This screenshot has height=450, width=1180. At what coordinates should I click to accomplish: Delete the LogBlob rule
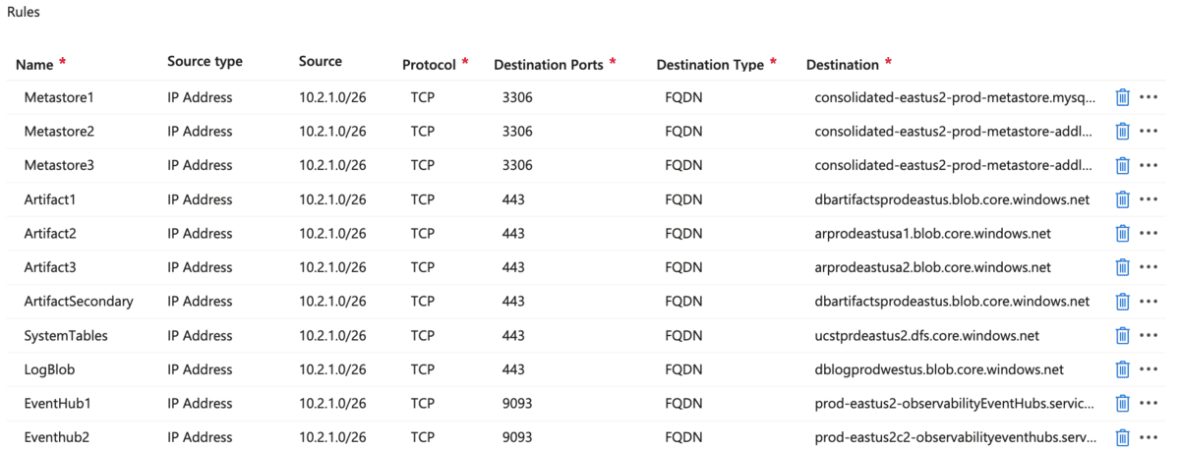(1122, 369)
